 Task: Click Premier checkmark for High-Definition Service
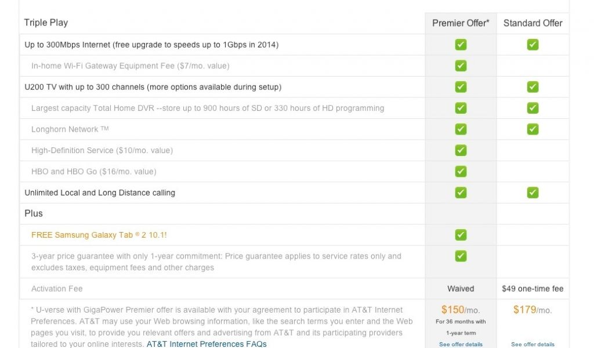(461, 150)
